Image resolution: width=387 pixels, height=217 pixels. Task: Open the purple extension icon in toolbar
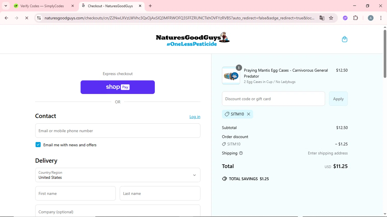tap(345, 18)
